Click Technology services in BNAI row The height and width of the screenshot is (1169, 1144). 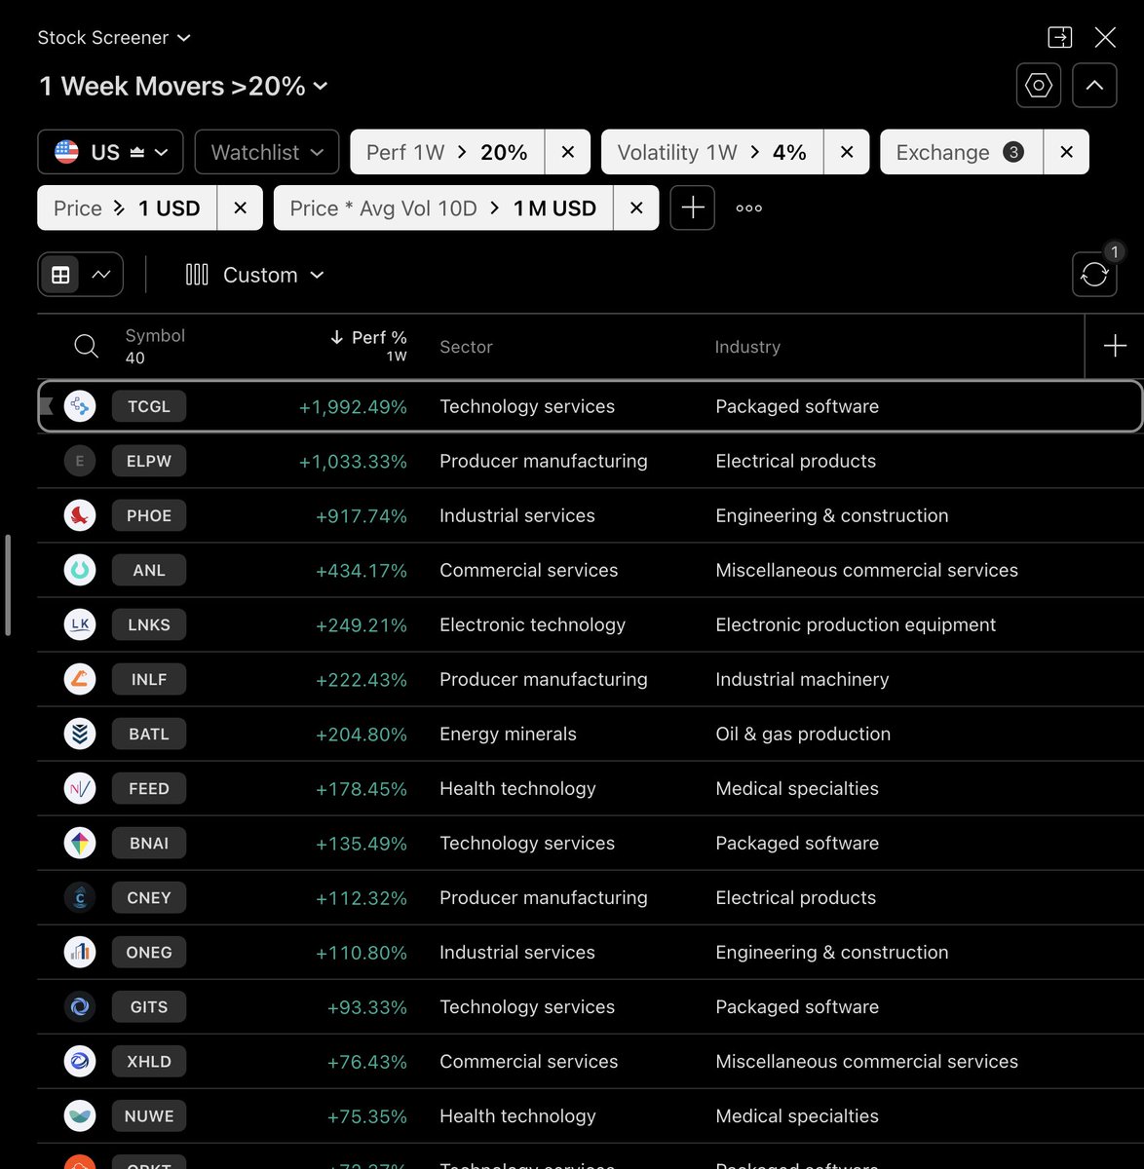[527, 843]
